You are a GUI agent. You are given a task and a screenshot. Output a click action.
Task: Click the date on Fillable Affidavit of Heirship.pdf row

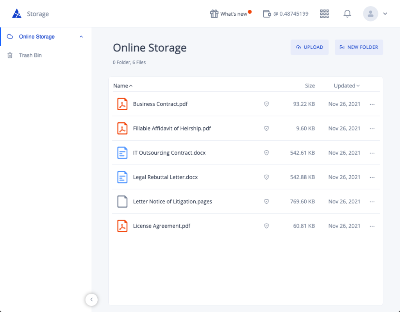(344, 128)
